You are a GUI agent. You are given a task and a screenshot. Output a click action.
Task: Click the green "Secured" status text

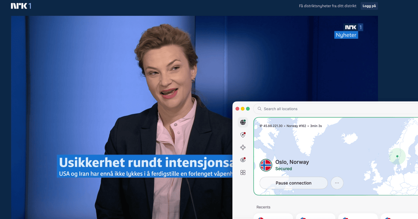[284, 169]
